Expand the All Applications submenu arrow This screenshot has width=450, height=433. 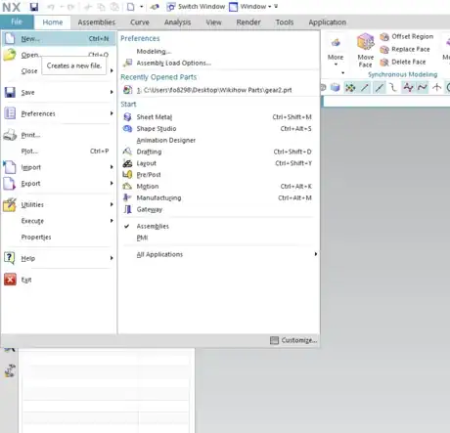pos(315,254)
